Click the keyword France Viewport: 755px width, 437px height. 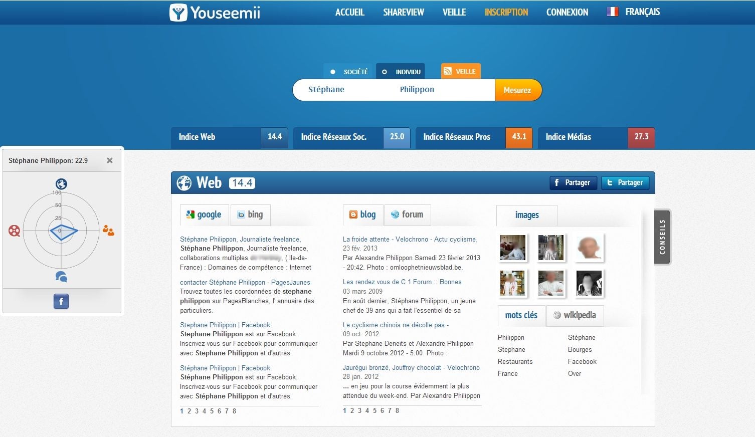click(x=508, y=374)
